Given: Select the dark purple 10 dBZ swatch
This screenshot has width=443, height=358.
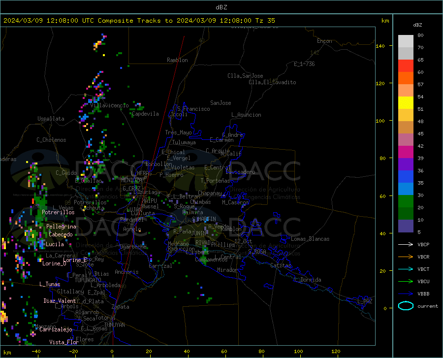Looking at the screenshot, I should 406,226.
